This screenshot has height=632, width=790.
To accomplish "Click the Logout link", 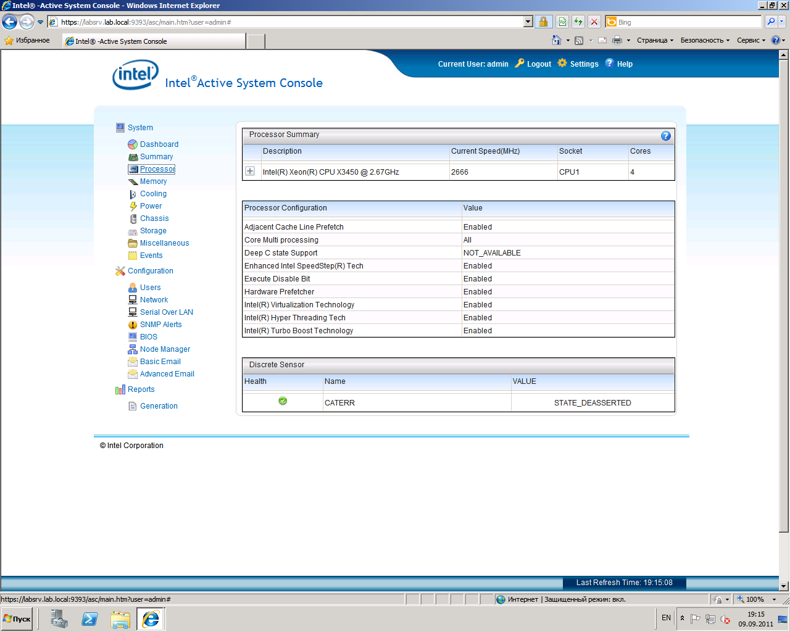I will pos(539,64).
